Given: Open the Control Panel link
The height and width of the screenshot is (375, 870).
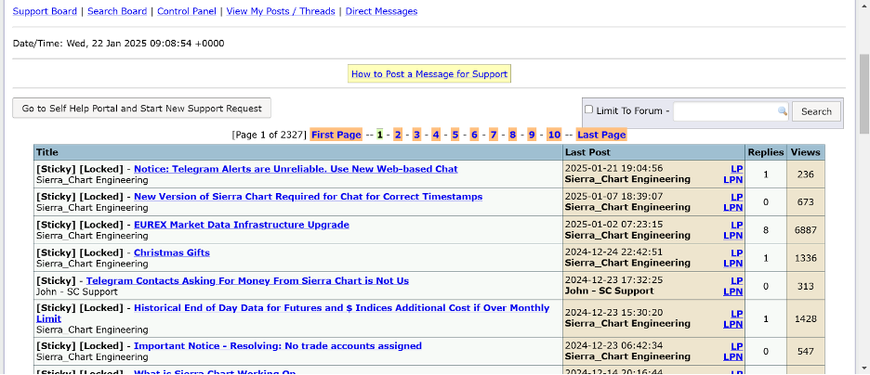Looking at the screenshot, I should [x=187, y=11].
